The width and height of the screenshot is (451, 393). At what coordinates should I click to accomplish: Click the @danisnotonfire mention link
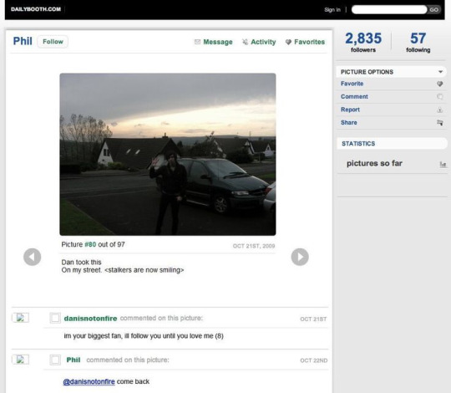click(x=89, y=382)
